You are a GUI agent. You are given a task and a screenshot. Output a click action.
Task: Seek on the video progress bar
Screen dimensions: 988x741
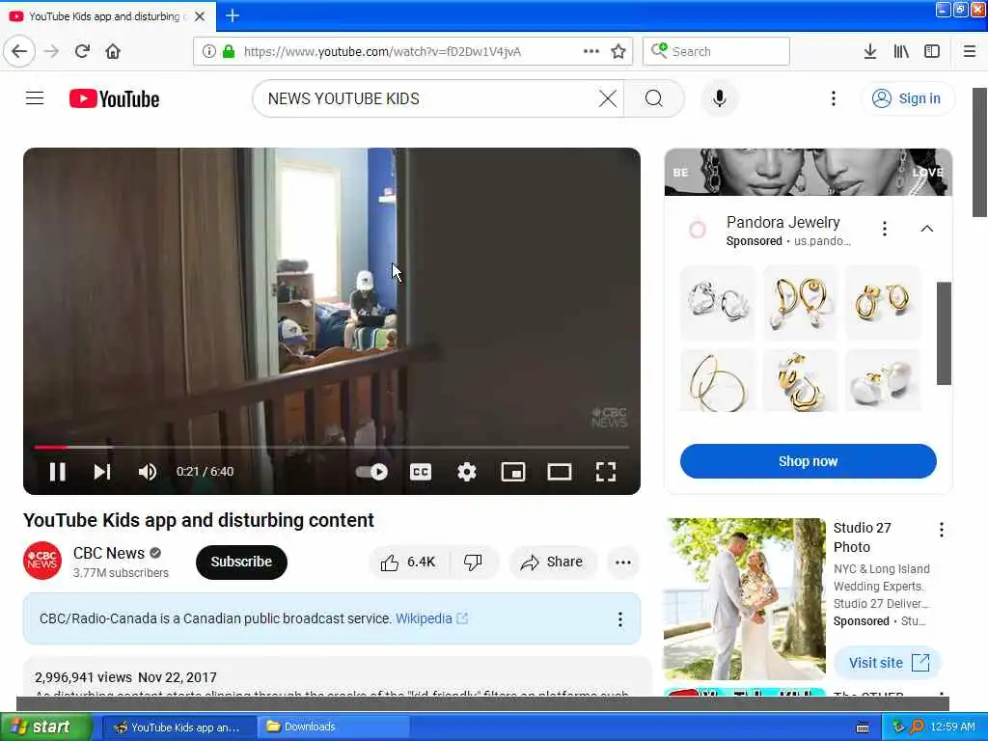tap(332, 447)
